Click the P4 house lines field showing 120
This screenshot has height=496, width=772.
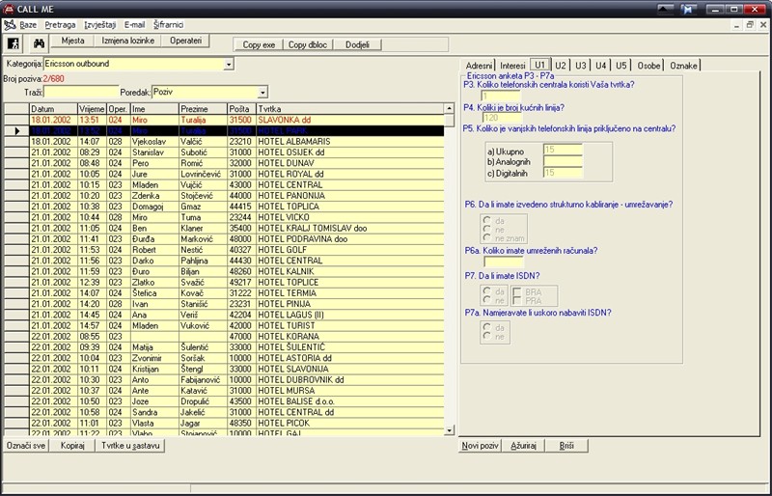tap(501, 118)
